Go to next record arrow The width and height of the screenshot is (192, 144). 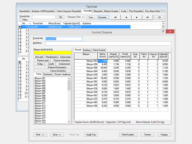tap(137, 17)
